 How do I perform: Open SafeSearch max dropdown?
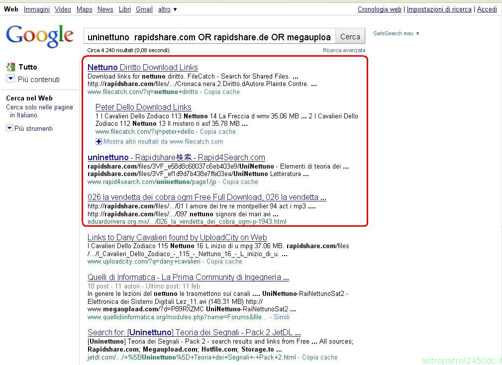click(396, 33)
